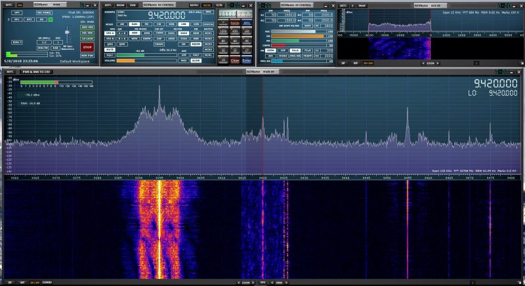Switch Aux SP view to the SP tab
This screenshot has width=525, height=286.
pyautogui.click(x=343, y=63)
